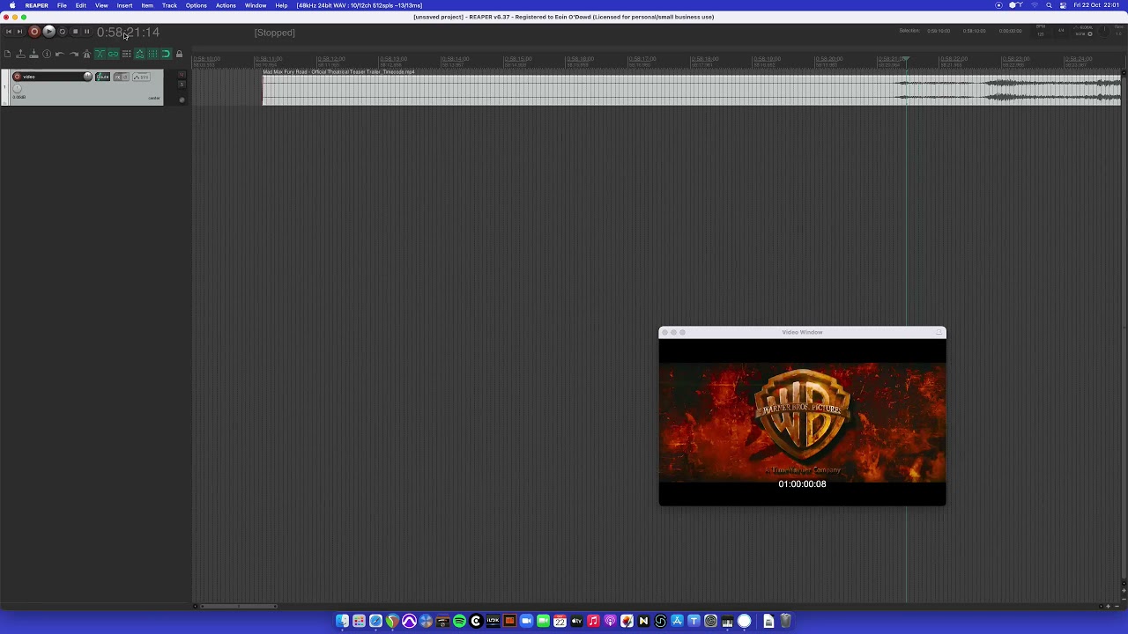This screenshot has width=1128, height=634.
Task: Toggle the metronome toolbar icon
Action: tap(86, 54)
